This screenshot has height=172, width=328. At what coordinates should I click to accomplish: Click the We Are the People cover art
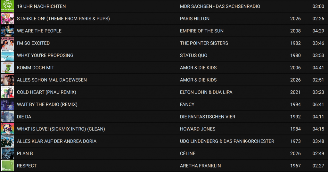click(7, 31)
